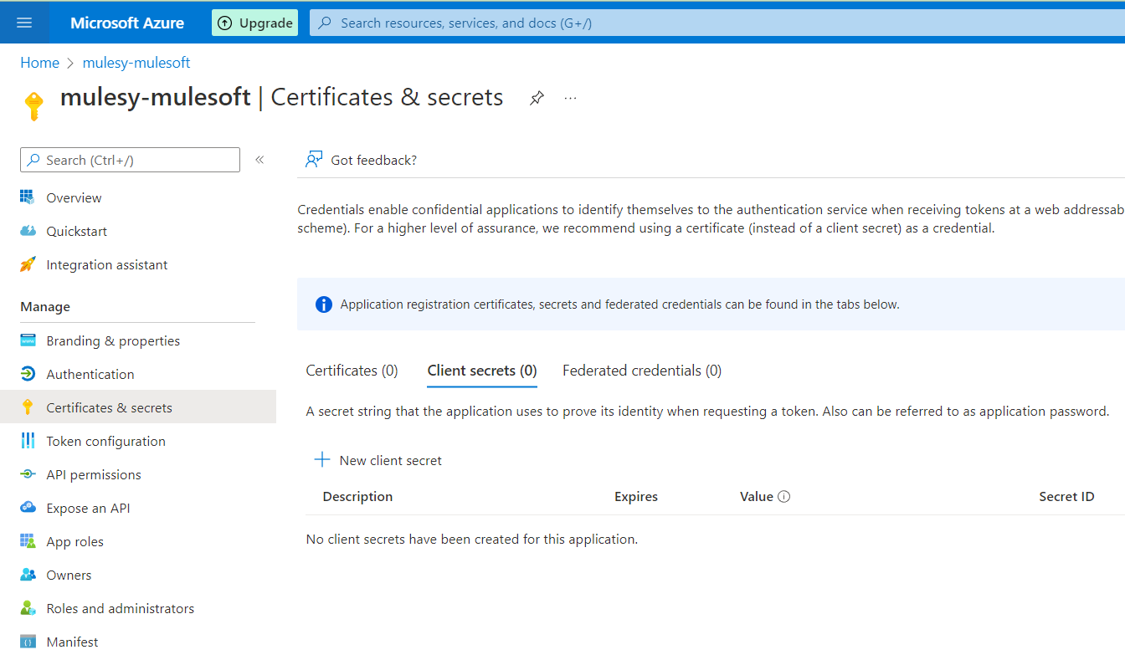Click the plus icon for new client secret
The width and height of the screenshot is (1125, 660).
[x=322, y=460]
